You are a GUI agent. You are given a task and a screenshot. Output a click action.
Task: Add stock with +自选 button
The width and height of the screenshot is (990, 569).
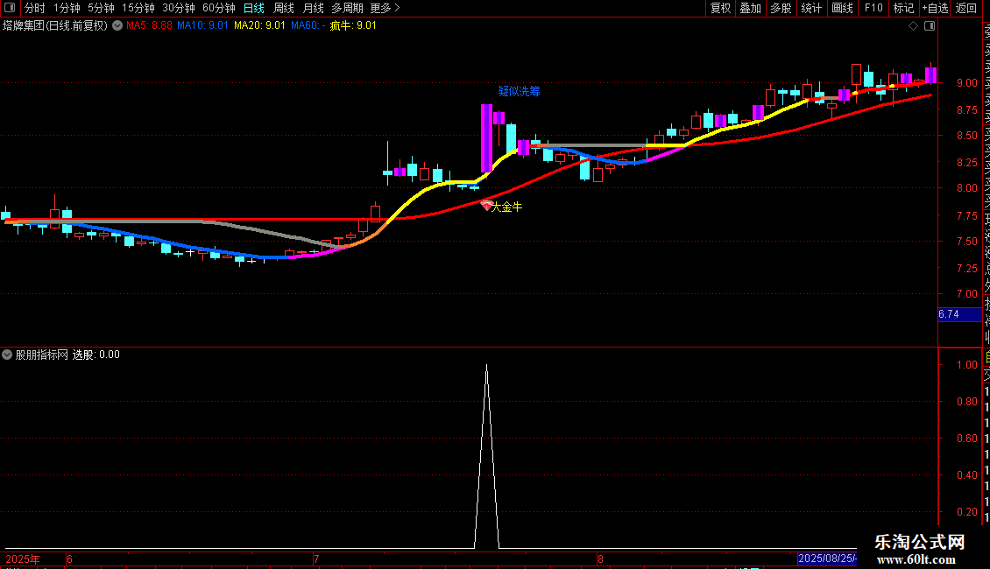[935, 8]
